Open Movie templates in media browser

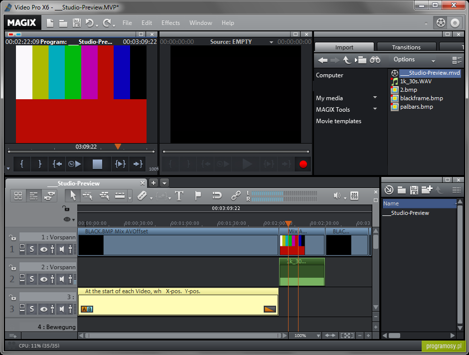(x=338, y=121)
